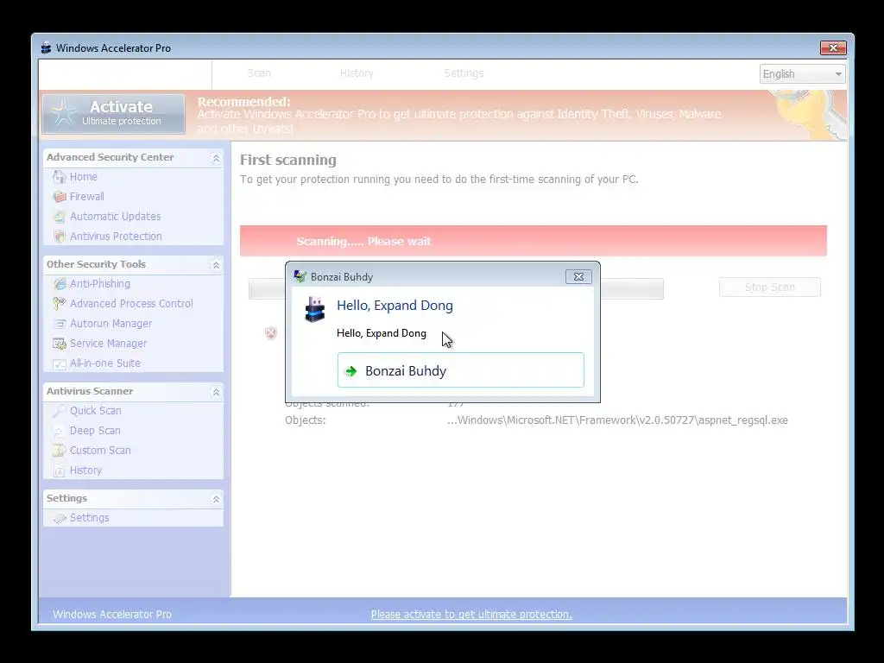Screen dimensions: 884x663
Task: Click the Autorun Manager icon
Action: pos(60,324)
